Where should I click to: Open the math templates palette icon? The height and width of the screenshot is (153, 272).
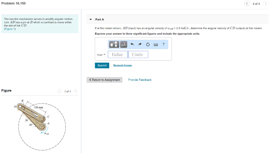point(114,44)
